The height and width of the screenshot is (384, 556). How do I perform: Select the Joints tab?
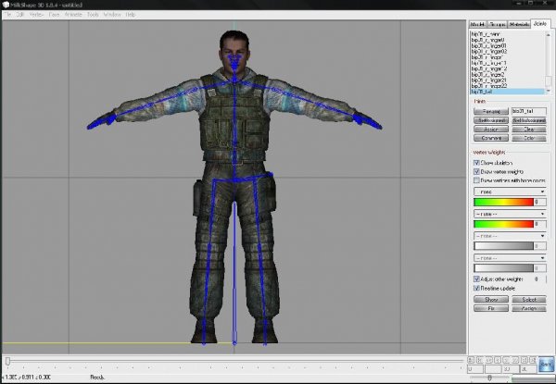(x=540, y=24)
